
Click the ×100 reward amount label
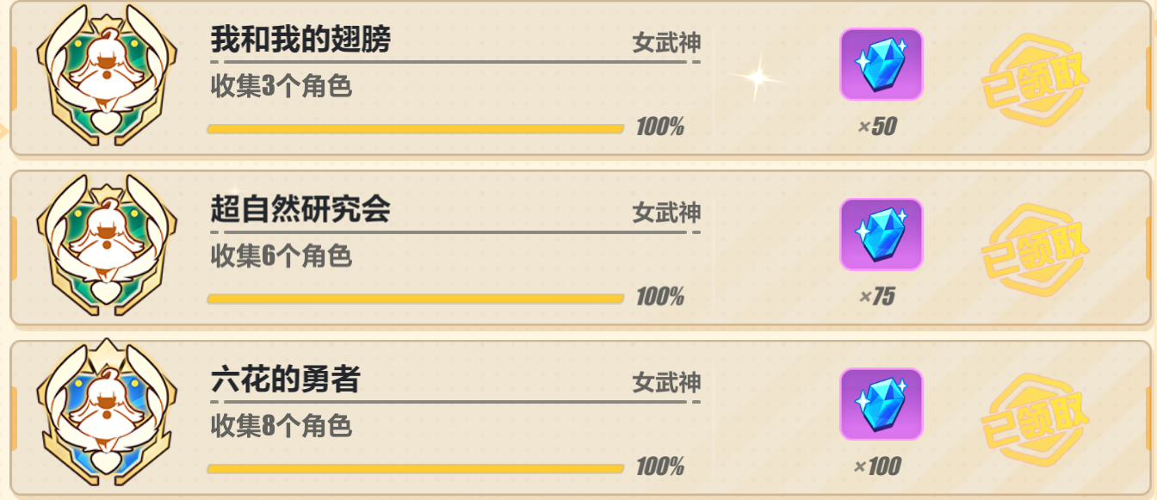877,467
